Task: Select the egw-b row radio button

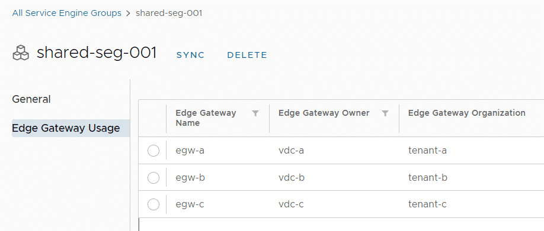Action: click(153, 178)
